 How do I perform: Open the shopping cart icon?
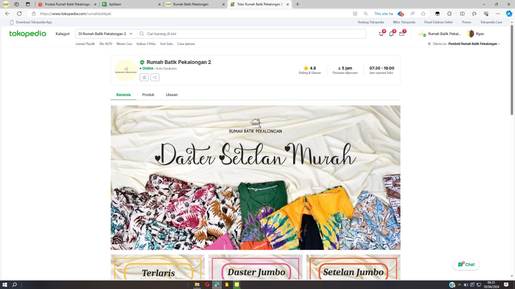coord(381,34)
